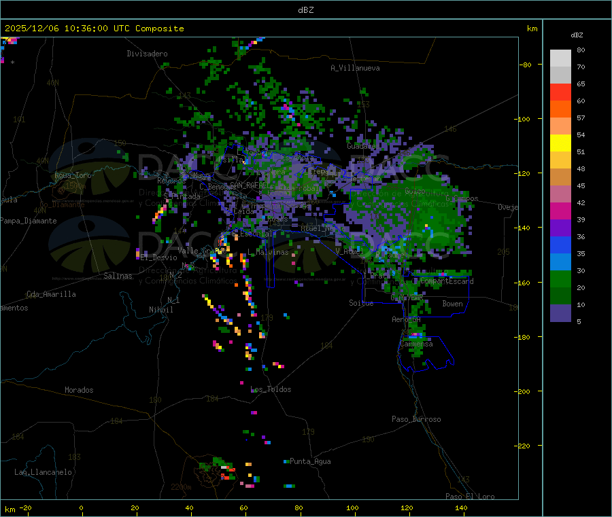
Task: Click the yellow 51–54 dBZ legend swatch
Action: (x=560, y=143)
